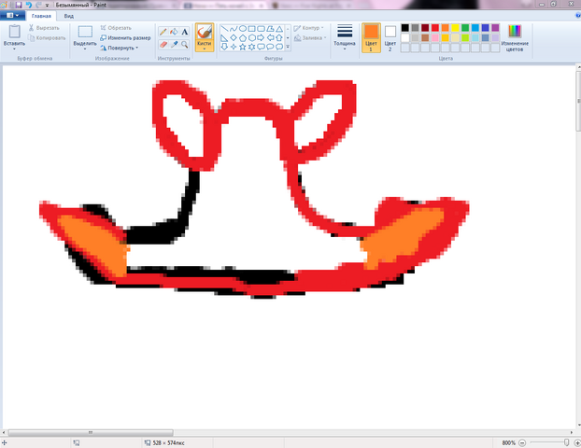The image size is (581, 448).
Task: Open the Заливка fill dropdown
Action: (310, 37)
